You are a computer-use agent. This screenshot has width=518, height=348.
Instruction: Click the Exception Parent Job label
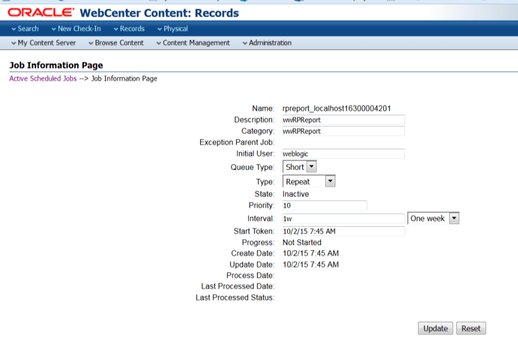(x=237, y=142)
